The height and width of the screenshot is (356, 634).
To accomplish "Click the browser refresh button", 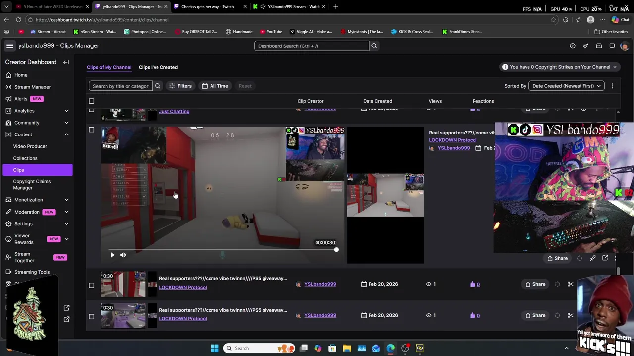I will pyautogui.click(x=18, y=20).
